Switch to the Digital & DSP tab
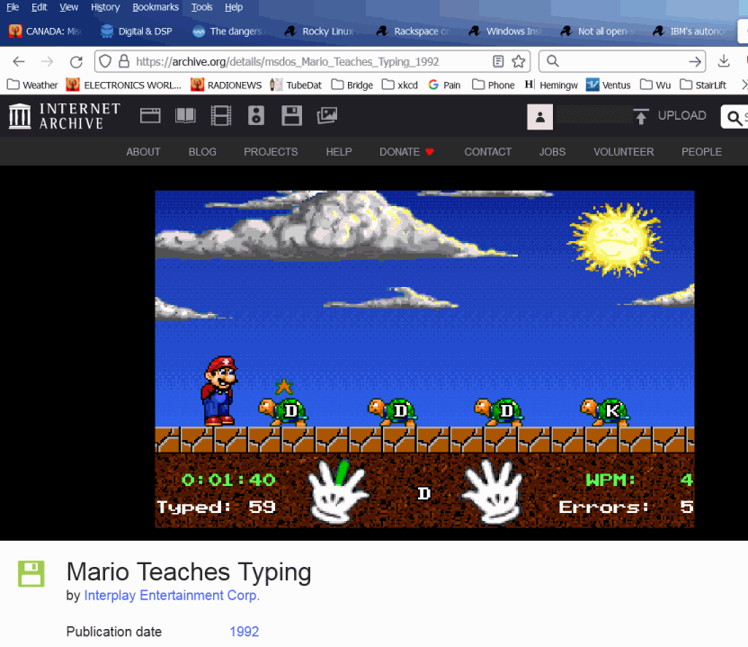The width and height of the screenshot is (748, 647). click(137, 31)
